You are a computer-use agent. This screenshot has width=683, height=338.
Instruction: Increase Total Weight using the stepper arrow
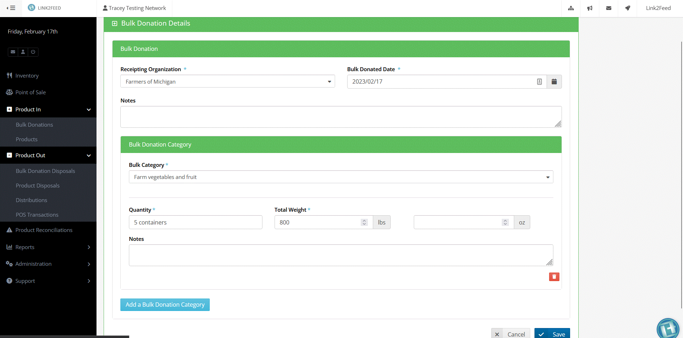pyautogui.click(x=364, y=220)
